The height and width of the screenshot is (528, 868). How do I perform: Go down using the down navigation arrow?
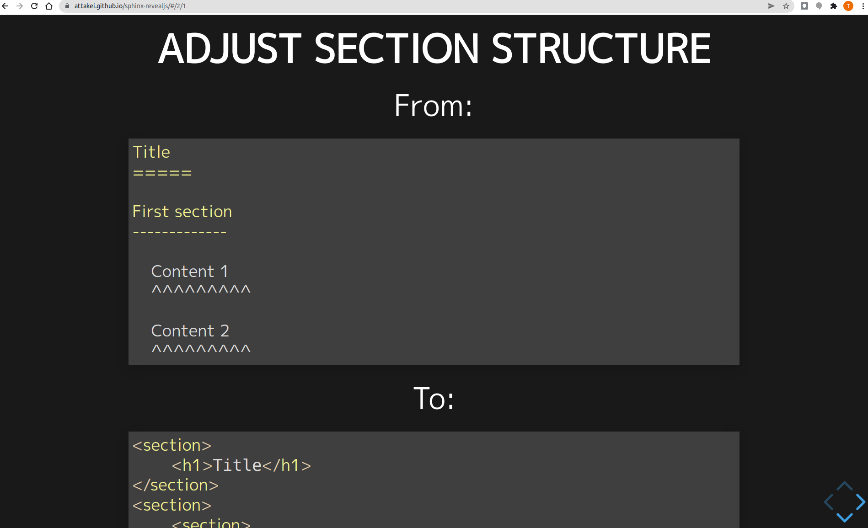point(844,517)
